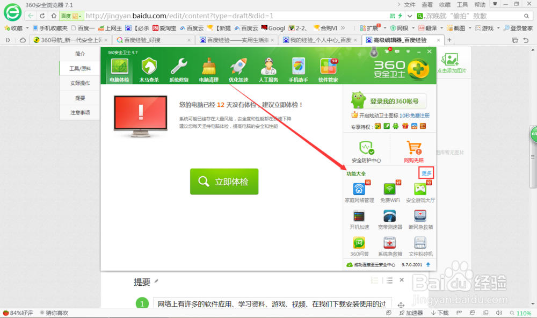
Task: Expand bookmarks bar overflow chevron
Action: coord(343,28)
